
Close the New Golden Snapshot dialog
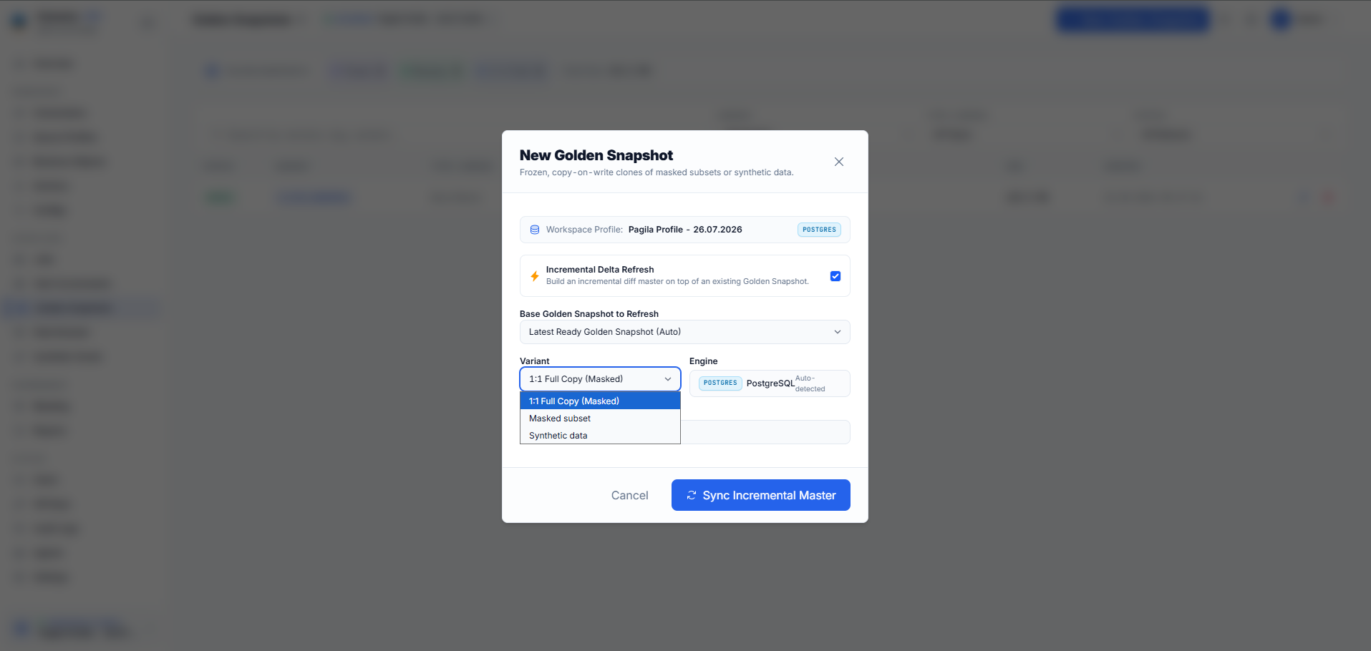click(838, 162)
